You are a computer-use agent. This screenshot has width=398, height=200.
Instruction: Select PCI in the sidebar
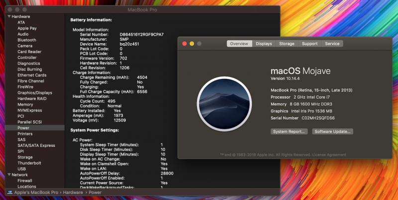pos(21,116)
